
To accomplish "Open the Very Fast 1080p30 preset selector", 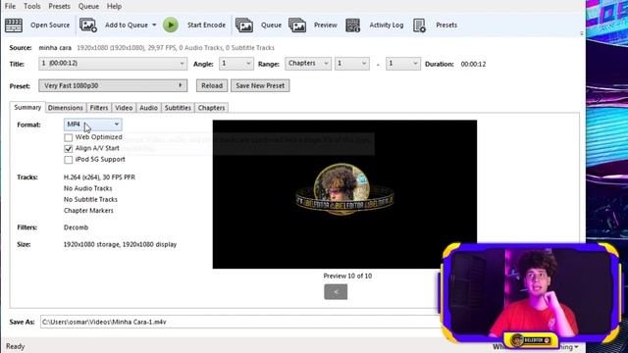I will coord(113,85).
